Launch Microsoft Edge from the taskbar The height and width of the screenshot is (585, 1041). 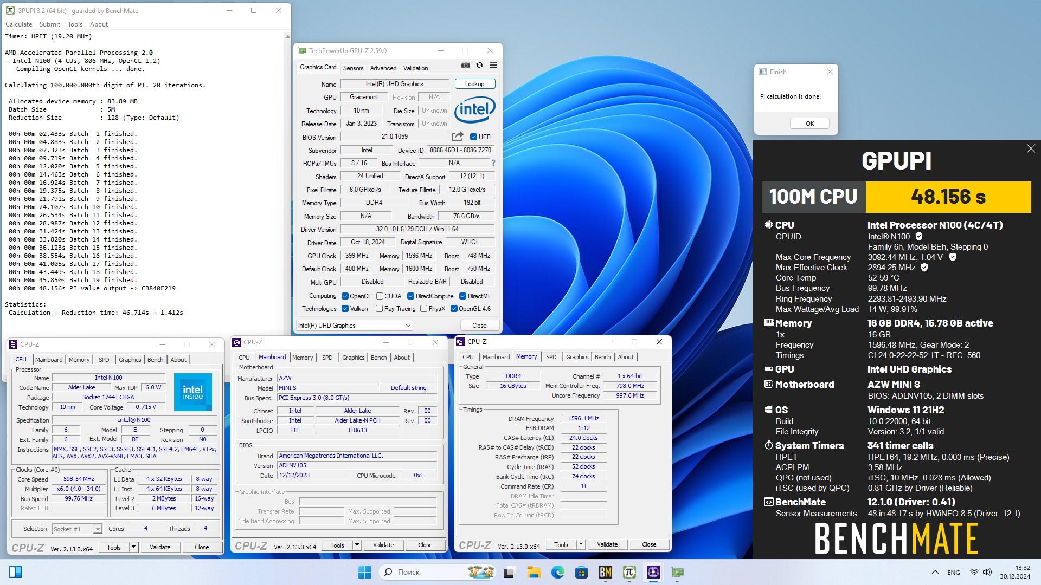click(557, 572)
